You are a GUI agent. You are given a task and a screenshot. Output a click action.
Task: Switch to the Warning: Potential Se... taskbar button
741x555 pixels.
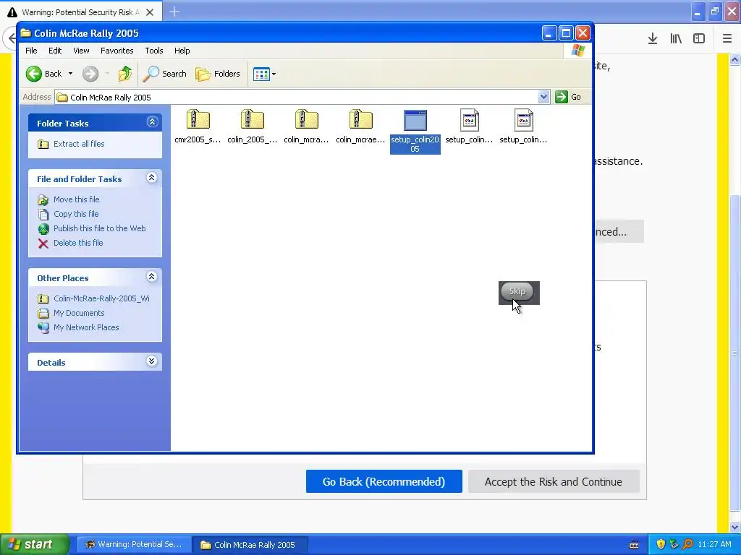(x=134, y=545)
